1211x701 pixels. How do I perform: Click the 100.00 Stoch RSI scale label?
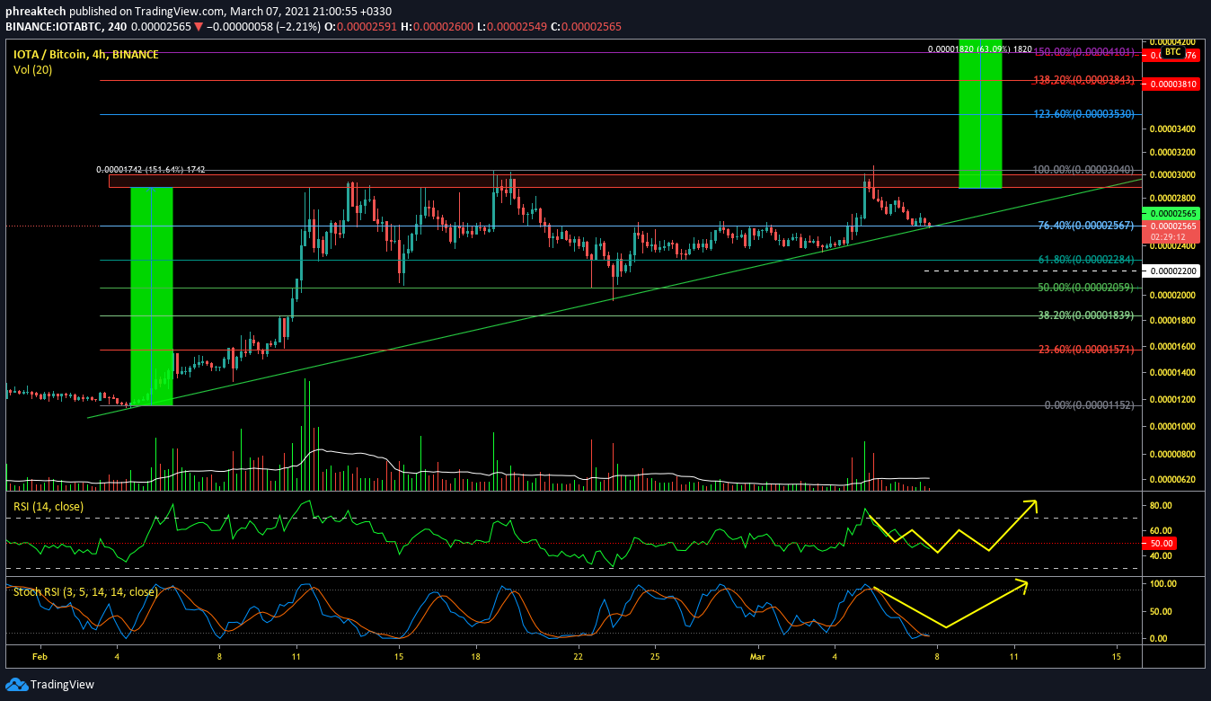pos(1163,584)
